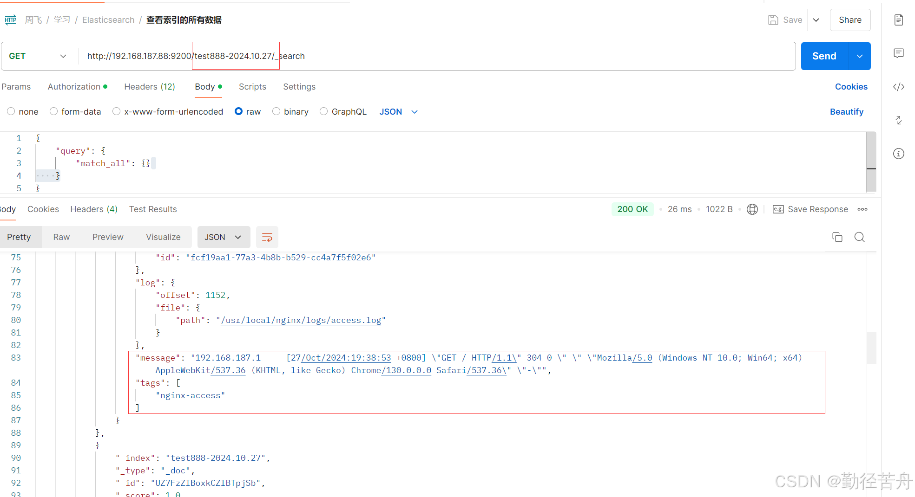Open the request body JSON type dropdown
Image resolution: width=915 pixels, height=497 pixels.
(x=399, y=112)
